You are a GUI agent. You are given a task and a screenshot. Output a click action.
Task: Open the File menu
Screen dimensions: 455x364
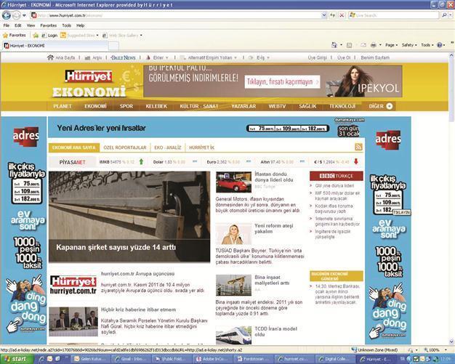[6, 25]
